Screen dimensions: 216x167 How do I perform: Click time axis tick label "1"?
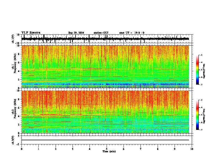point(38,149)
